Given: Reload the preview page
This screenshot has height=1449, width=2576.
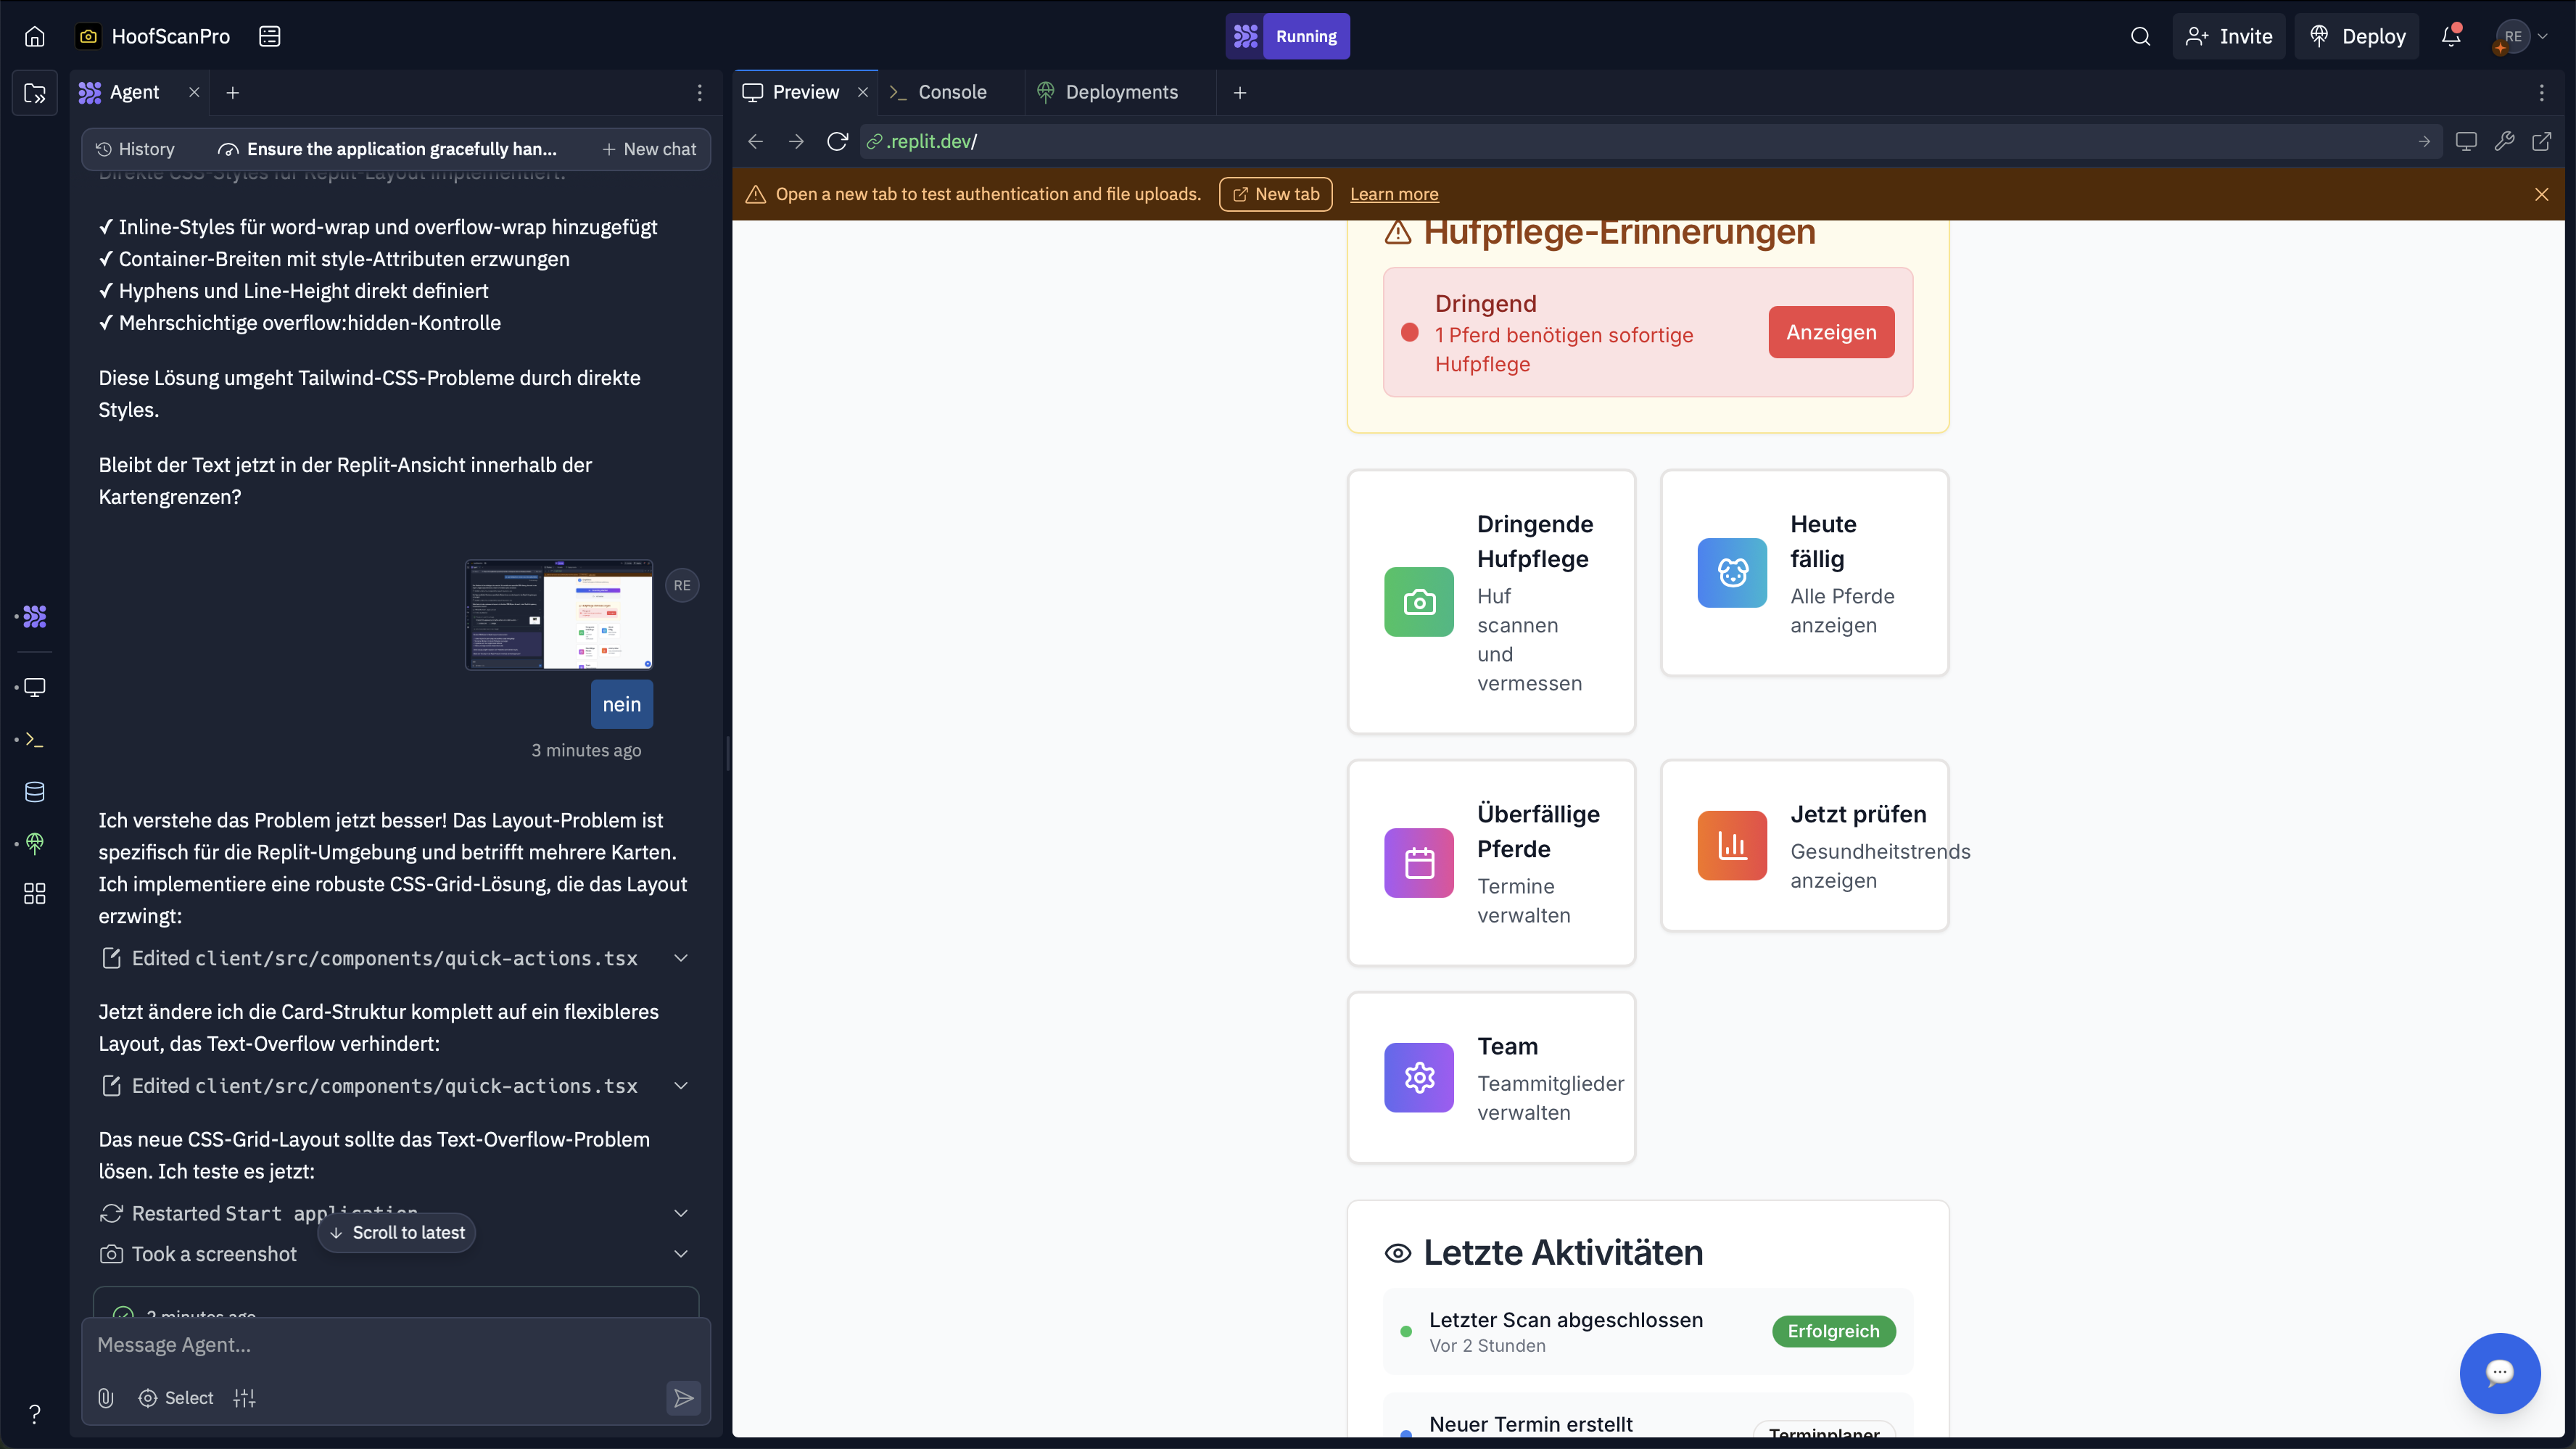Looking at the screenshot, I should [837, 141].
